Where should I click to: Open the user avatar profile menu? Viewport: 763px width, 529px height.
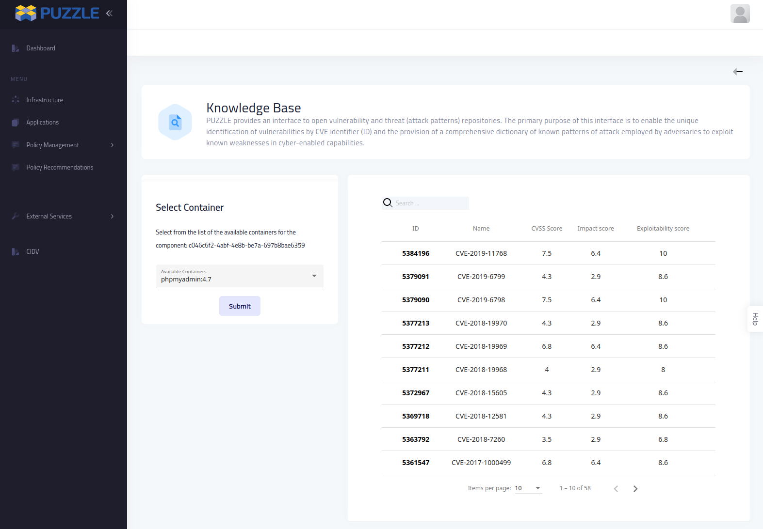coord(740,14)
